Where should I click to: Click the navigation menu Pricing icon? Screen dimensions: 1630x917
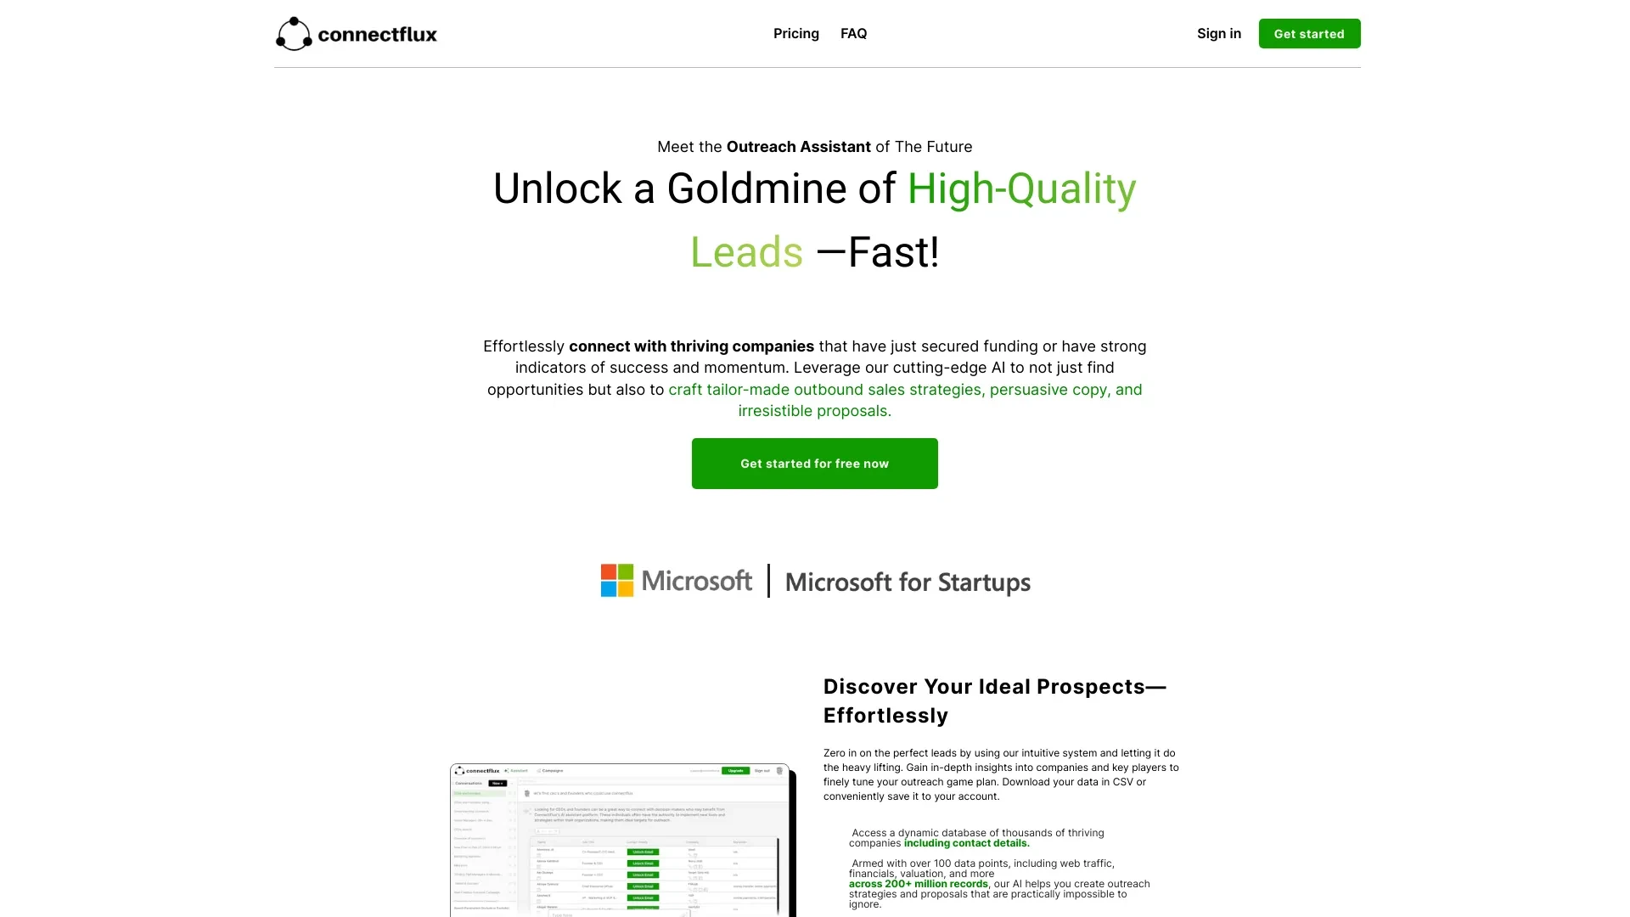click(796, 32)
